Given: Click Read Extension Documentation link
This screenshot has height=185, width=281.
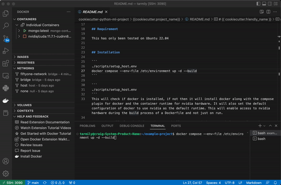Looking at the screenshot, I should [x=45, y=122].
